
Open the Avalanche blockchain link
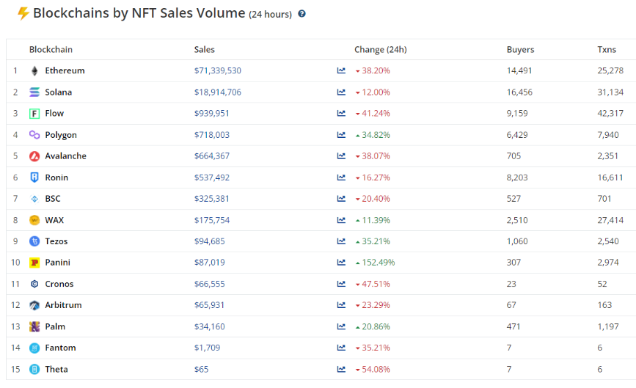pos(66,155)
